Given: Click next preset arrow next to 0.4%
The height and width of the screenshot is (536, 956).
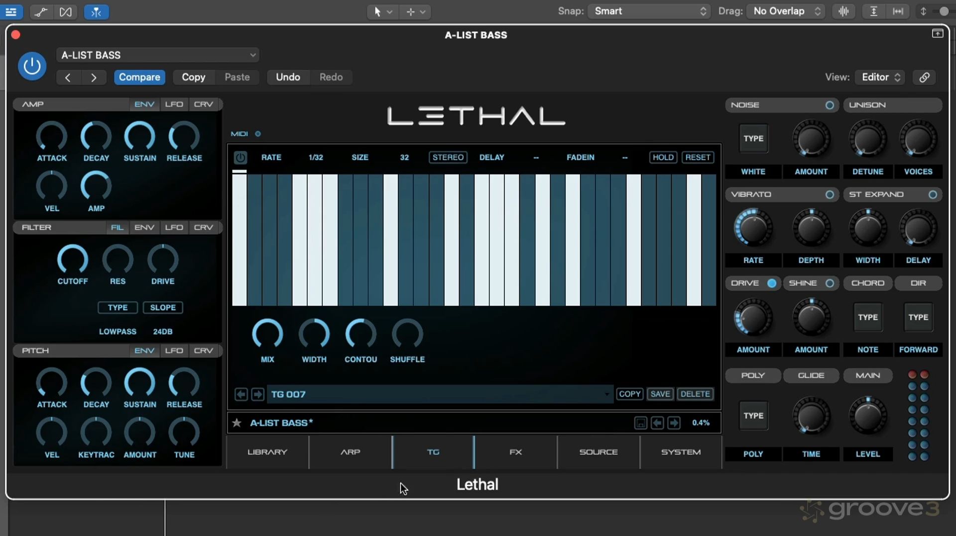Looking at the screenshot, I should coord(674,423).
